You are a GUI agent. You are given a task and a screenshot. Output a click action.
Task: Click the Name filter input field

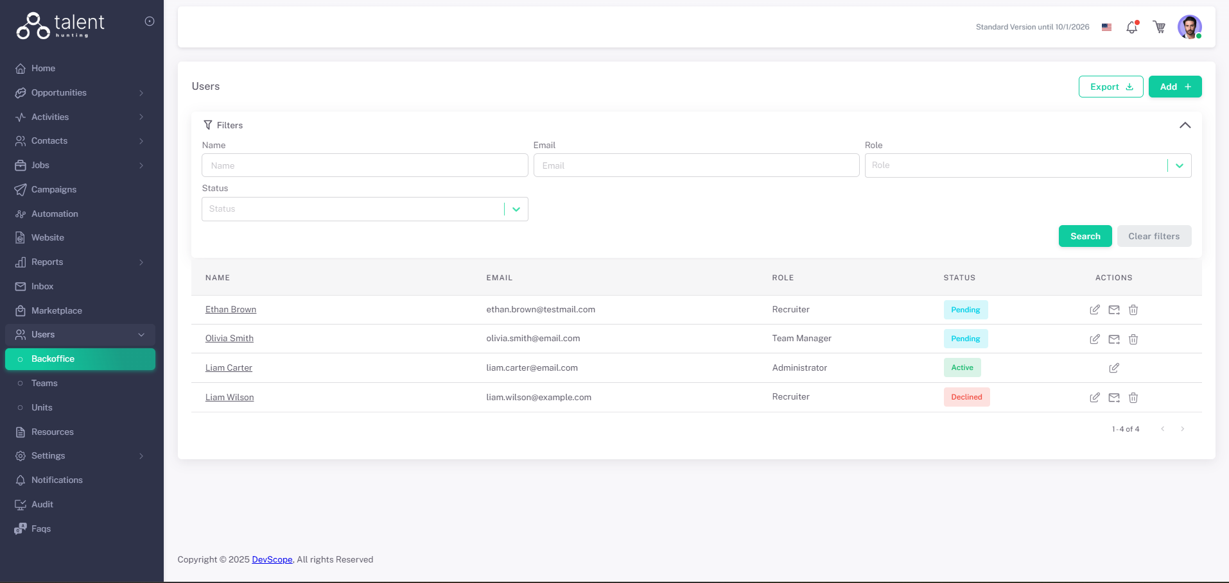click(365, 165)
